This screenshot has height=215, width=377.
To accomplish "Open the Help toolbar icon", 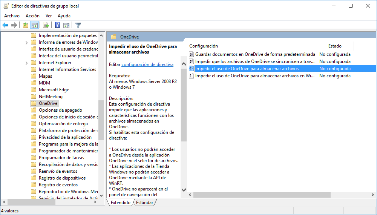I will click(x=57, y=25).
